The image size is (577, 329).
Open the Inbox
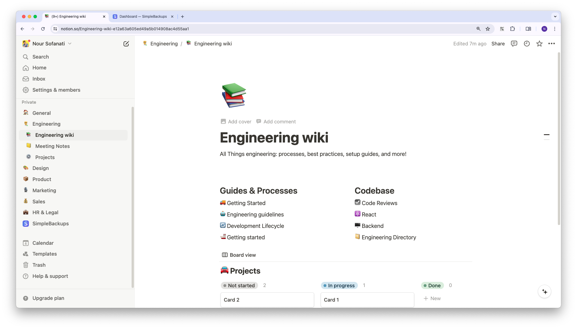(x=39, y=79)
